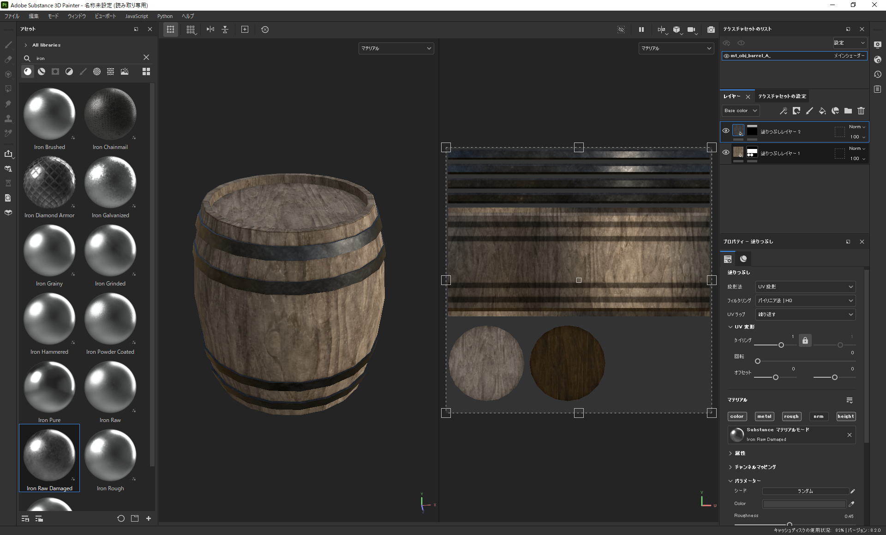Image resolution: width=886 pixels, height=535 pixels.
Task: Adjust the 回転 rotation slider handle
Action: coord(758,361)
